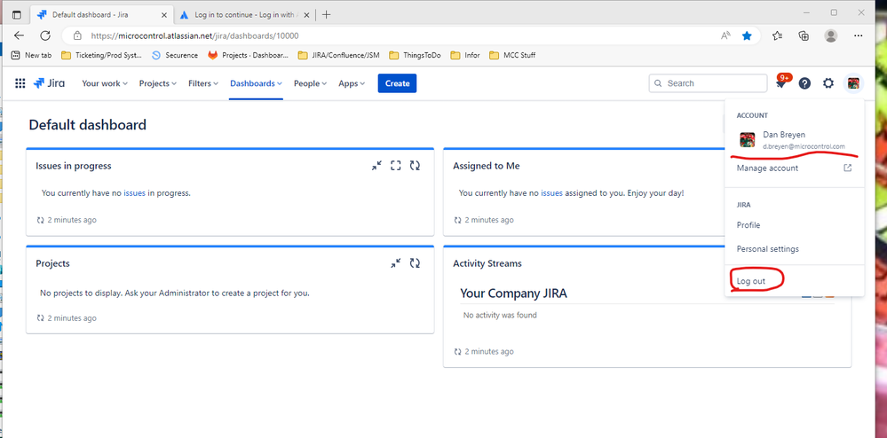Open the notifications bell with 9+ badge
Screen dimensions: 887x438
(781, 83)
